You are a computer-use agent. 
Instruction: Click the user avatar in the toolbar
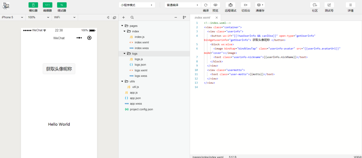click(6, 6)
